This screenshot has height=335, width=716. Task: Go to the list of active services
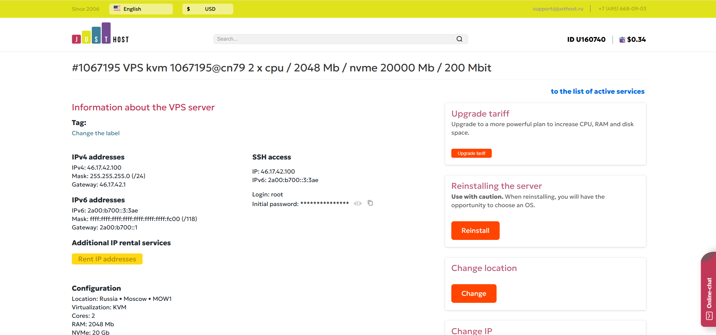(598, 91)
